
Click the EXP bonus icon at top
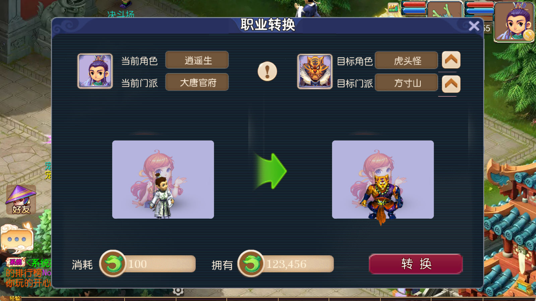393,8
